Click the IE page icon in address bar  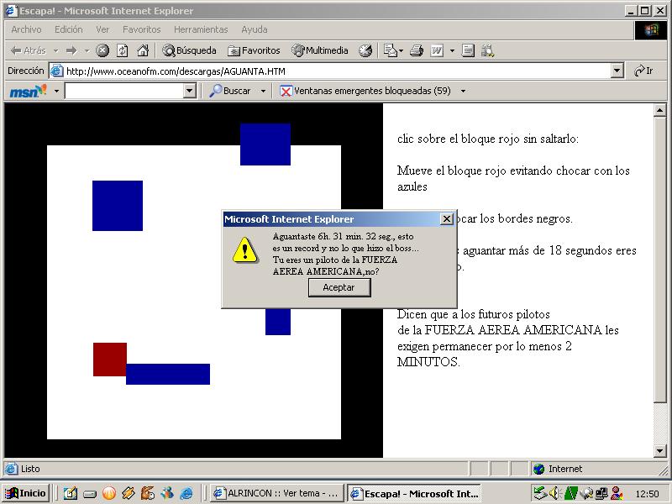[x=56, y=71]
